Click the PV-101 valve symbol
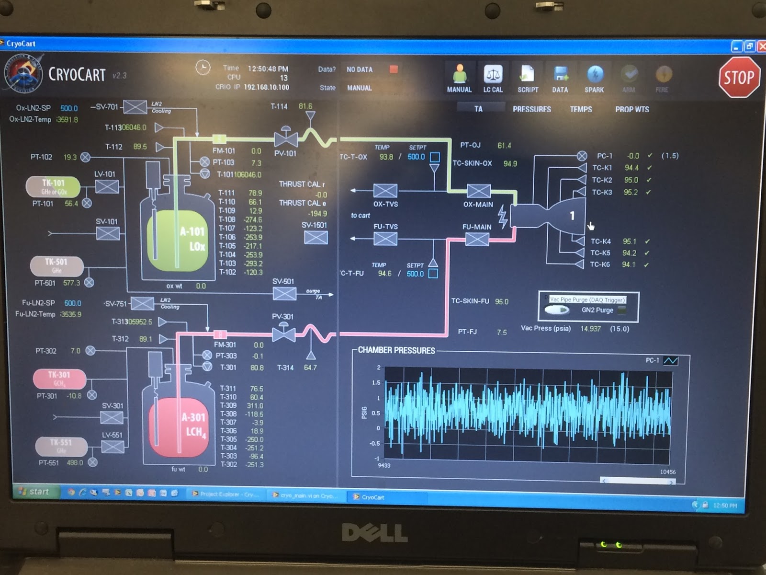This screenshot has width=766, height=575. point(285,140)
